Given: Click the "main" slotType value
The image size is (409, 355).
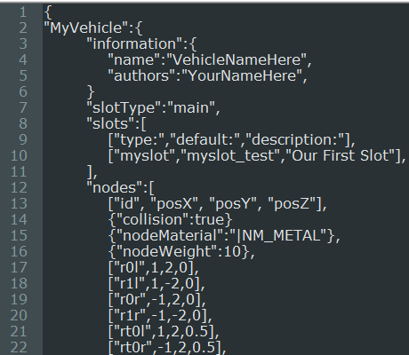Looking at the screenshot, I should pyautogui.click(x=191, y=108).
